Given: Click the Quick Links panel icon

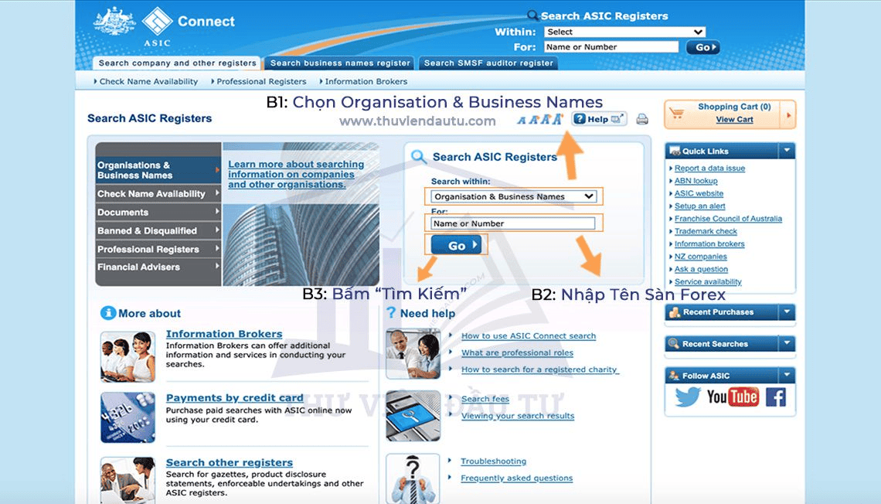Looking at the screenshot, I should (x=674, y=152).
